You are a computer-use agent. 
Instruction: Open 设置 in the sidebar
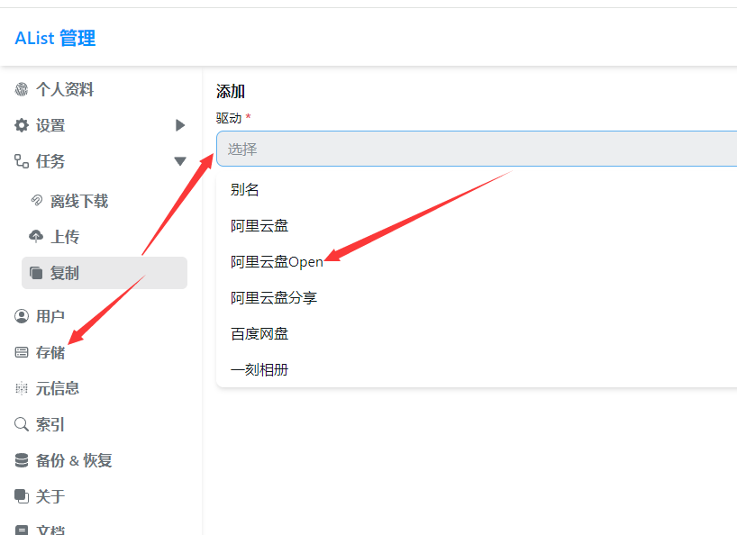pyautogui.click(x=50, y=125)
